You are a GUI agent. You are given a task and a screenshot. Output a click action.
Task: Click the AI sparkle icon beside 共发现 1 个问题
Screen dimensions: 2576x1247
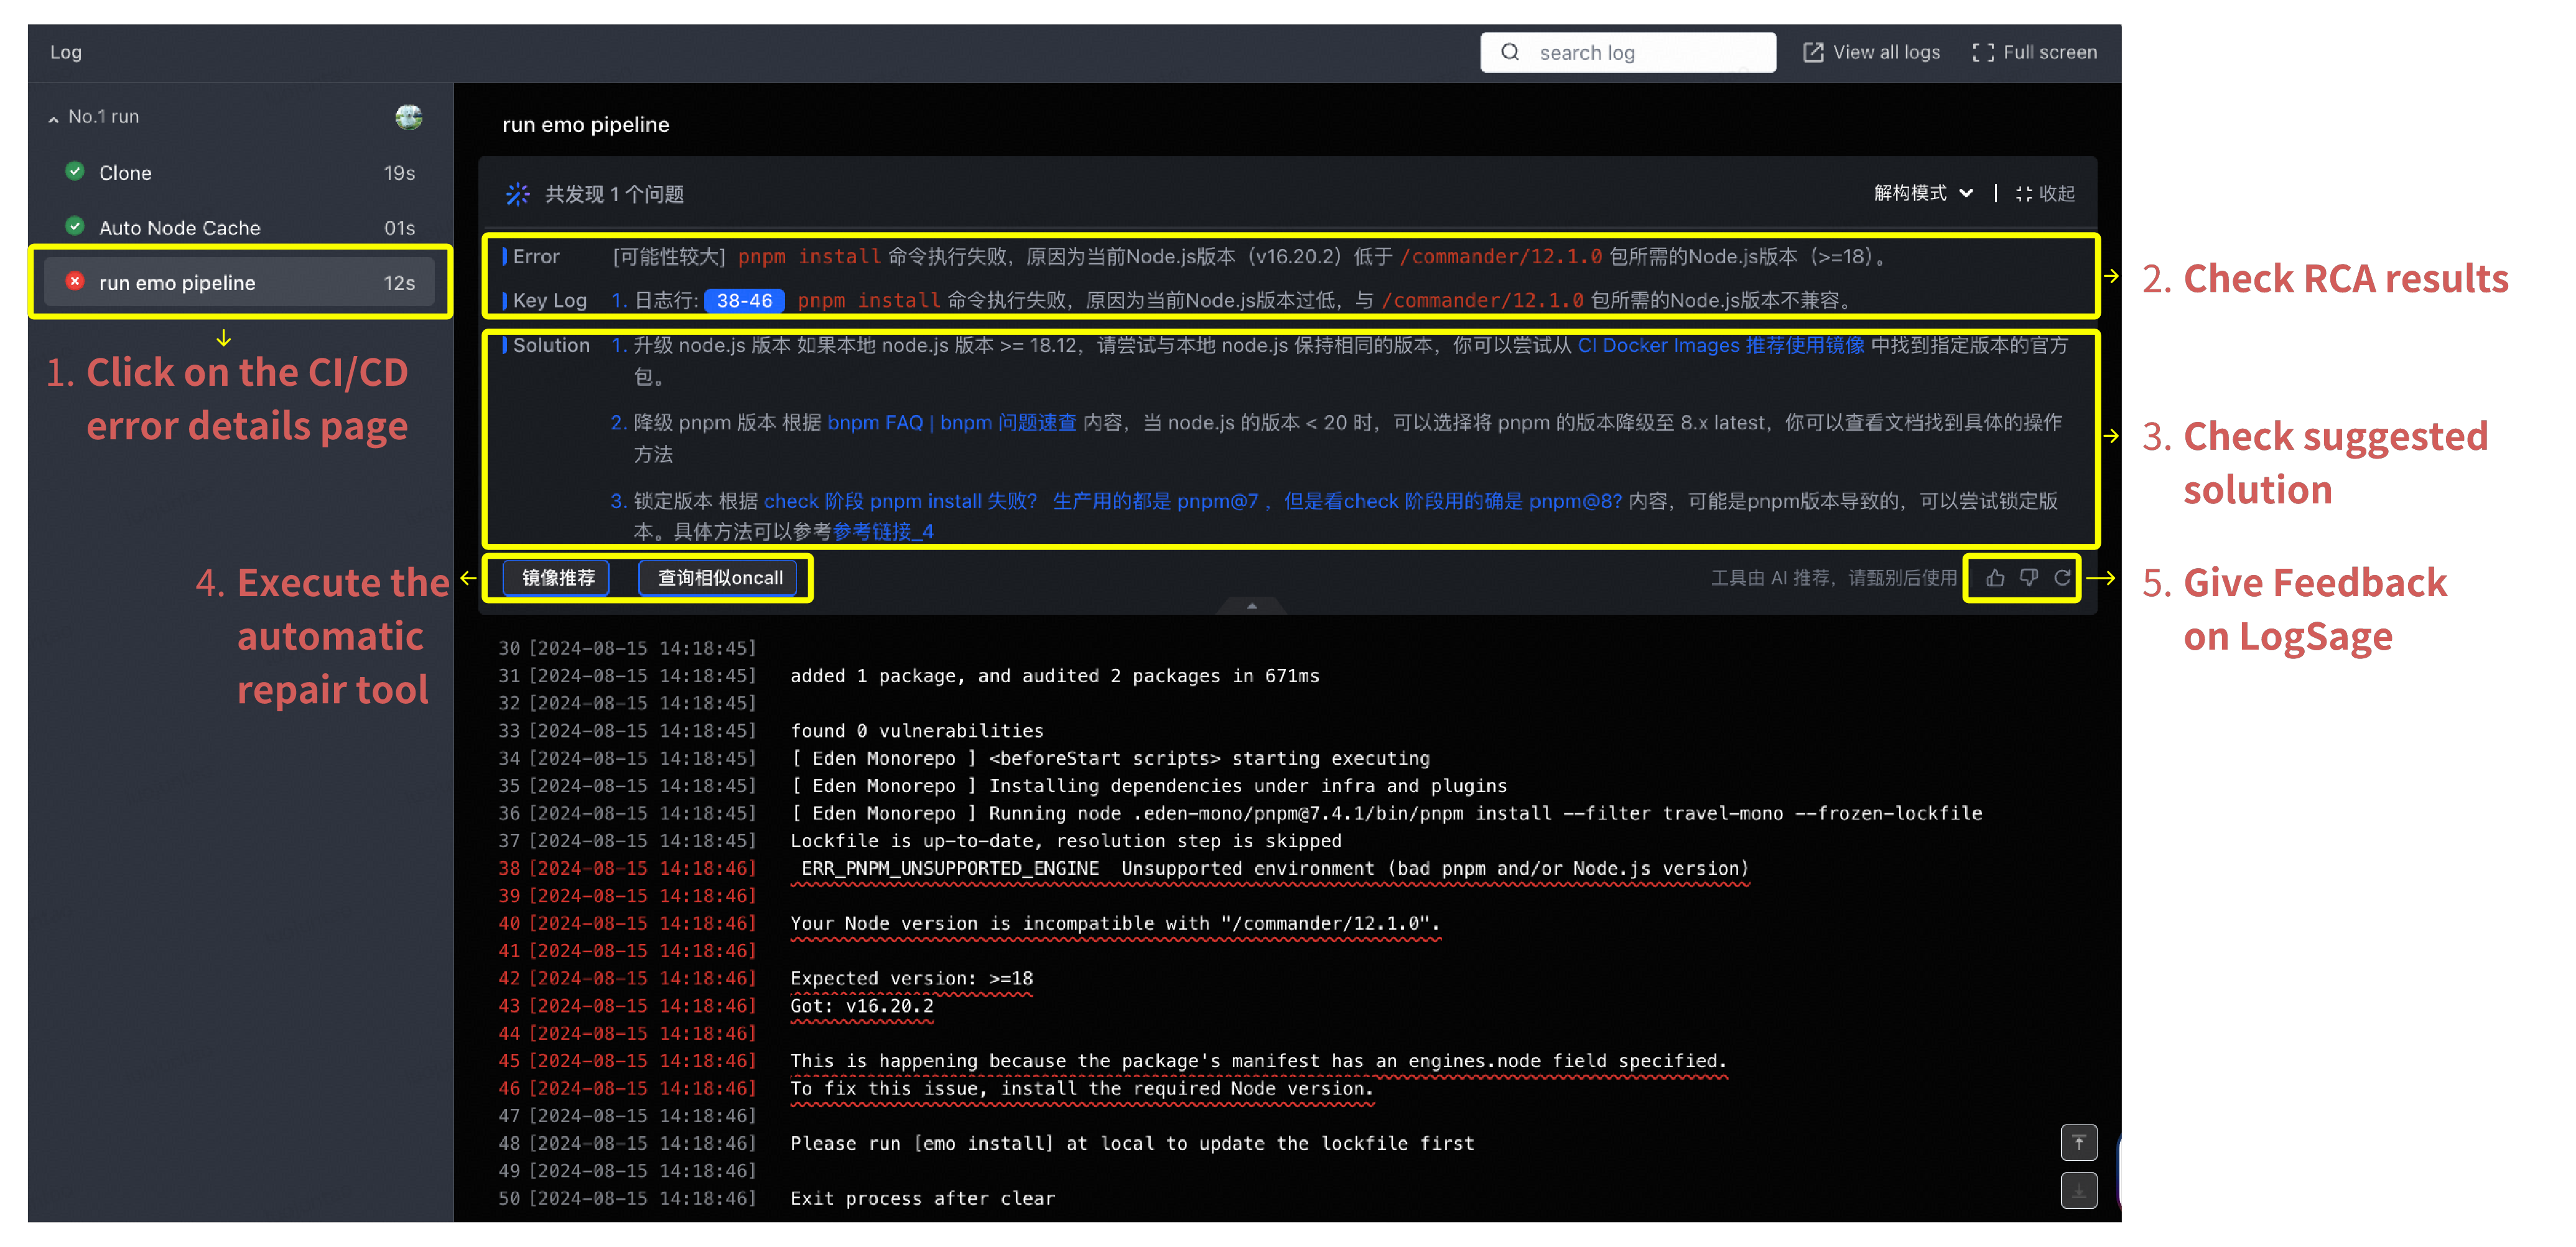click(x=517, y=194)
